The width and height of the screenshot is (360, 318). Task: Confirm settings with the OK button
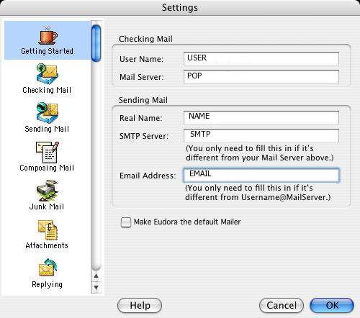[x=332, y=305]
